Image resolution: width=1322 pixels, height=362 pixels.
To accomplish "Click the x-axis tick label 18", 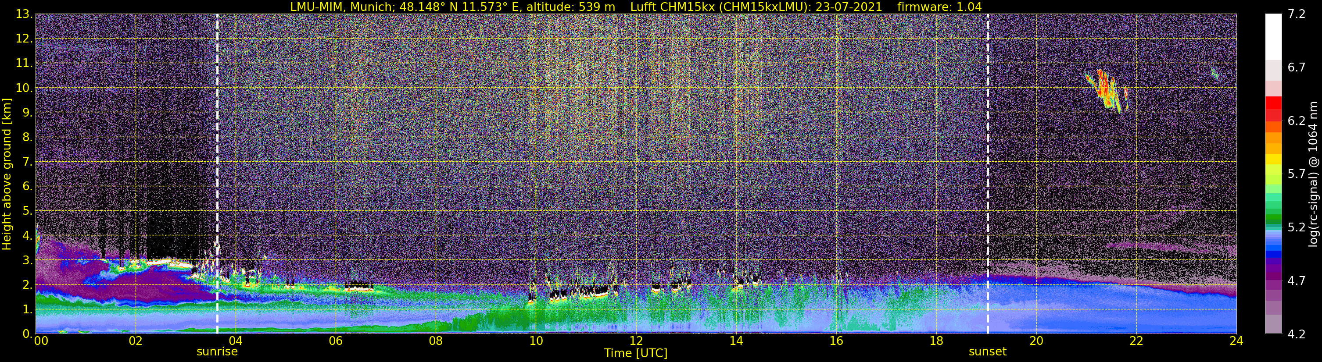I will tap(936, 341).
